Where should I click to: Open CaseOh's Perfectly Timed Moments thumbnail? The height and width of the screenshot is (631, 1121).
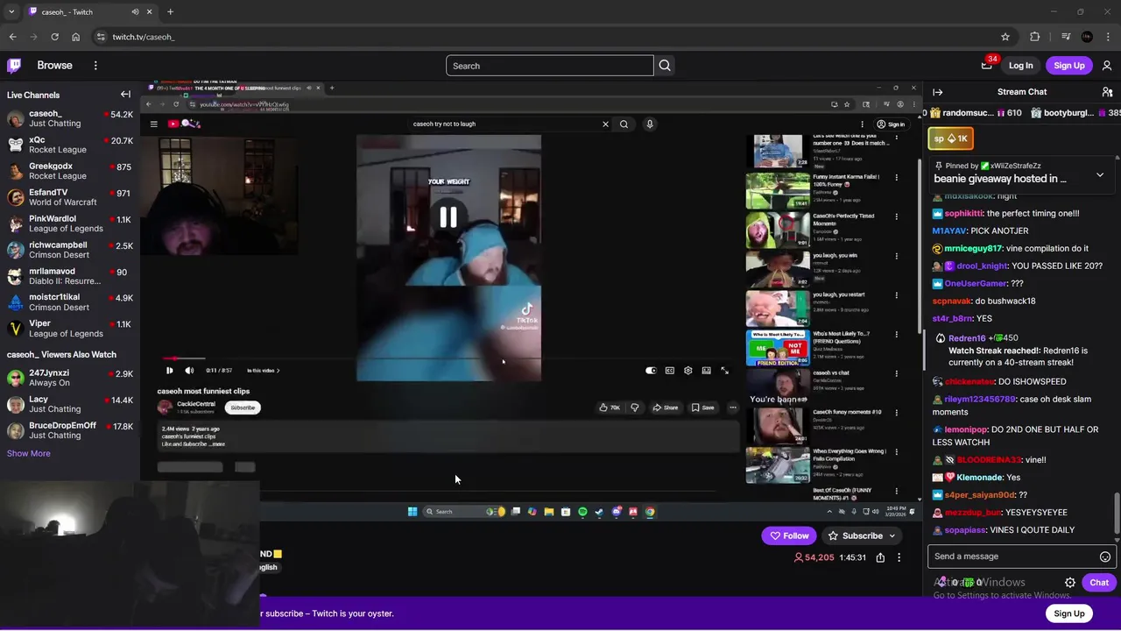coord(778,230)
